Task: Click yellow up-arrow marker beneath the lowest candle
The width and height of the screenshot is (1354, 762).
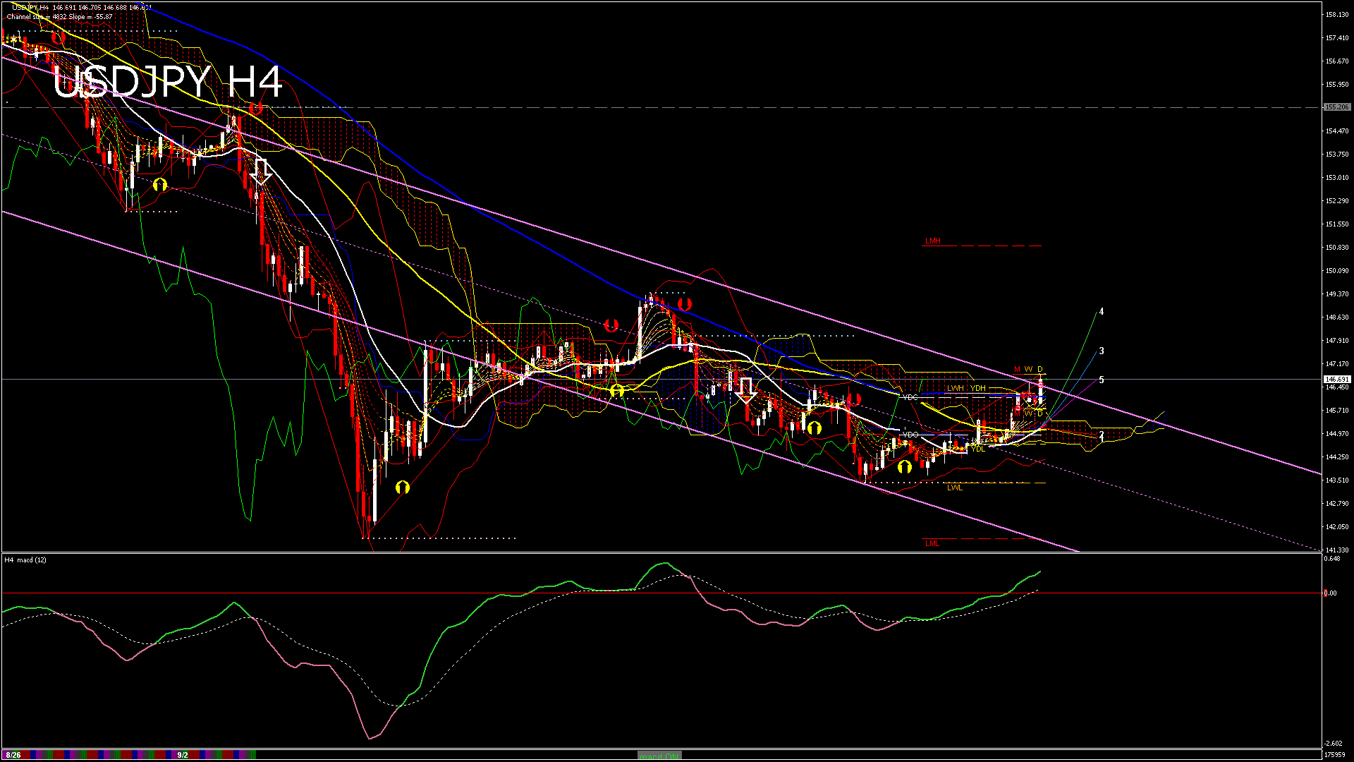Action: coord(403,487)
